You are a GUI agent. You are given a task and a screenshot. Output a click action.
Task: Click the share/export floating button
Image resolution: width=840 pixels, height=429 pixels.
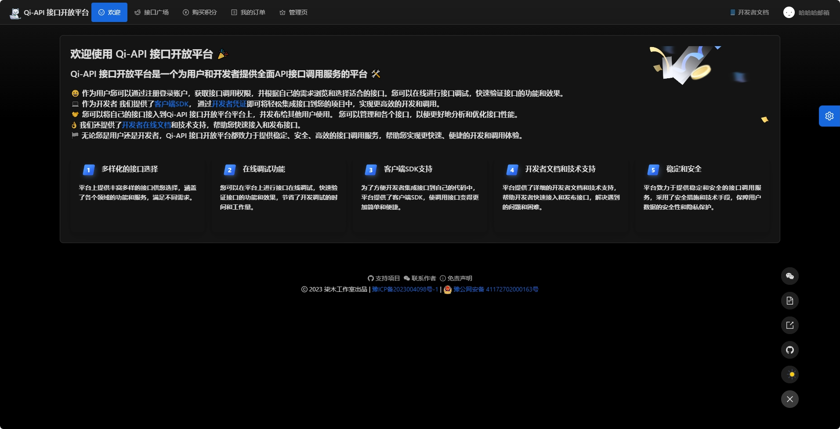click(x=790, y=325)
